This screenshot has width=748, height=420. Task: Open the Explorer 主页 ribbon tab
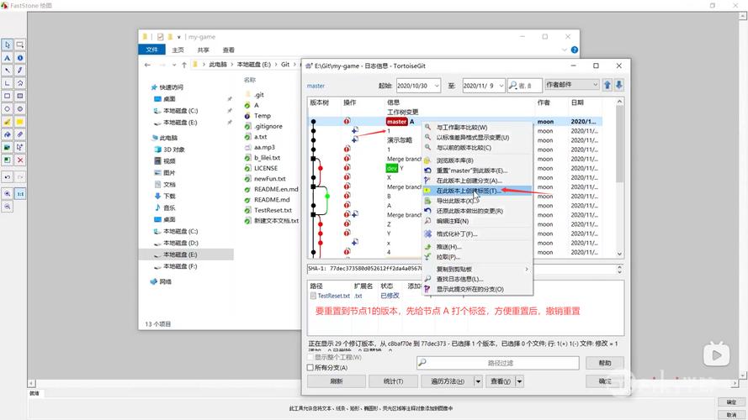pos(178,50)
